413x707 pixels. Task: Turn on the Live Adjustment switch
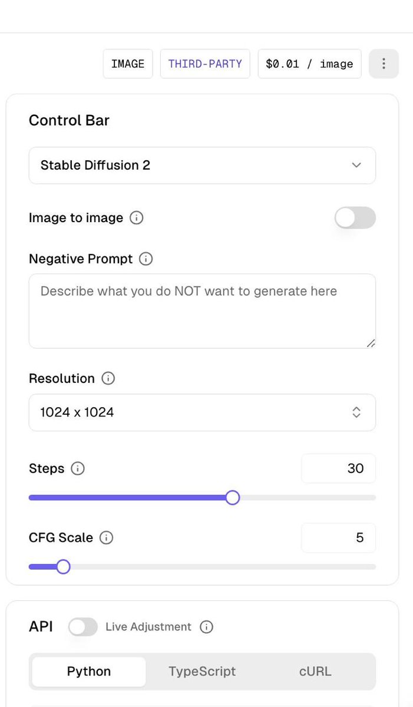tap(83, 627)
